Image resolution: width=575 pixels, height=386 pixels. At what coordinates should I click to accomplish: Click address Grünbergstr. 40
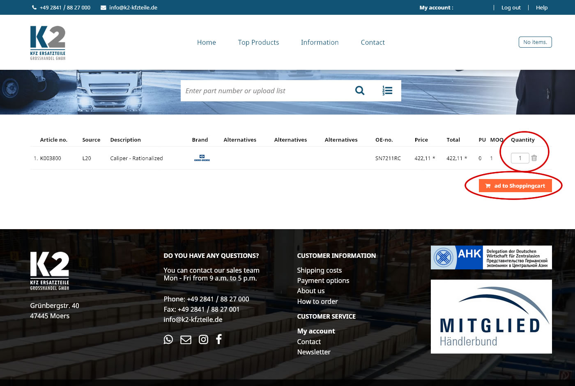[55, 306]
